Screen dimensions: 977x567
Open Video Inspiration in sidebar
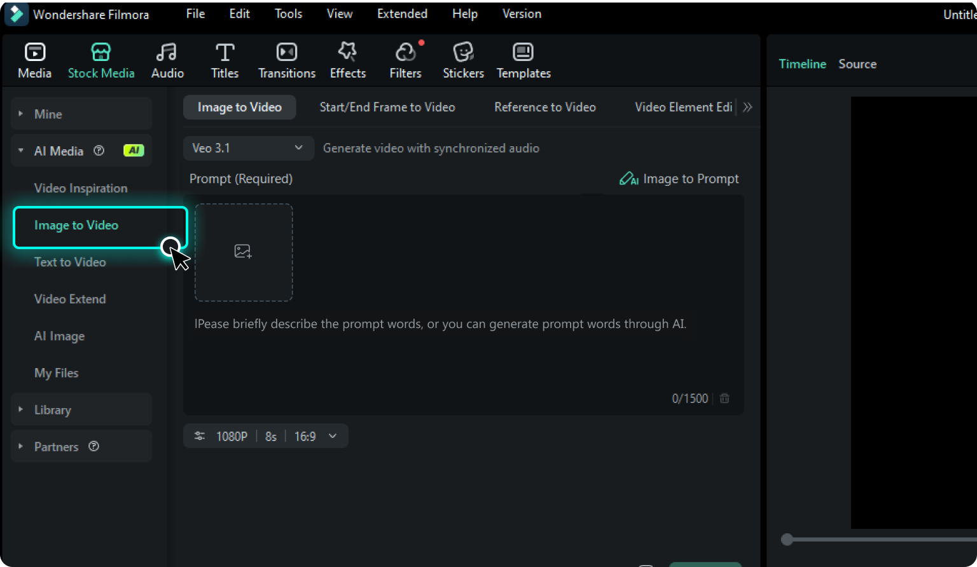pos(81,188)
